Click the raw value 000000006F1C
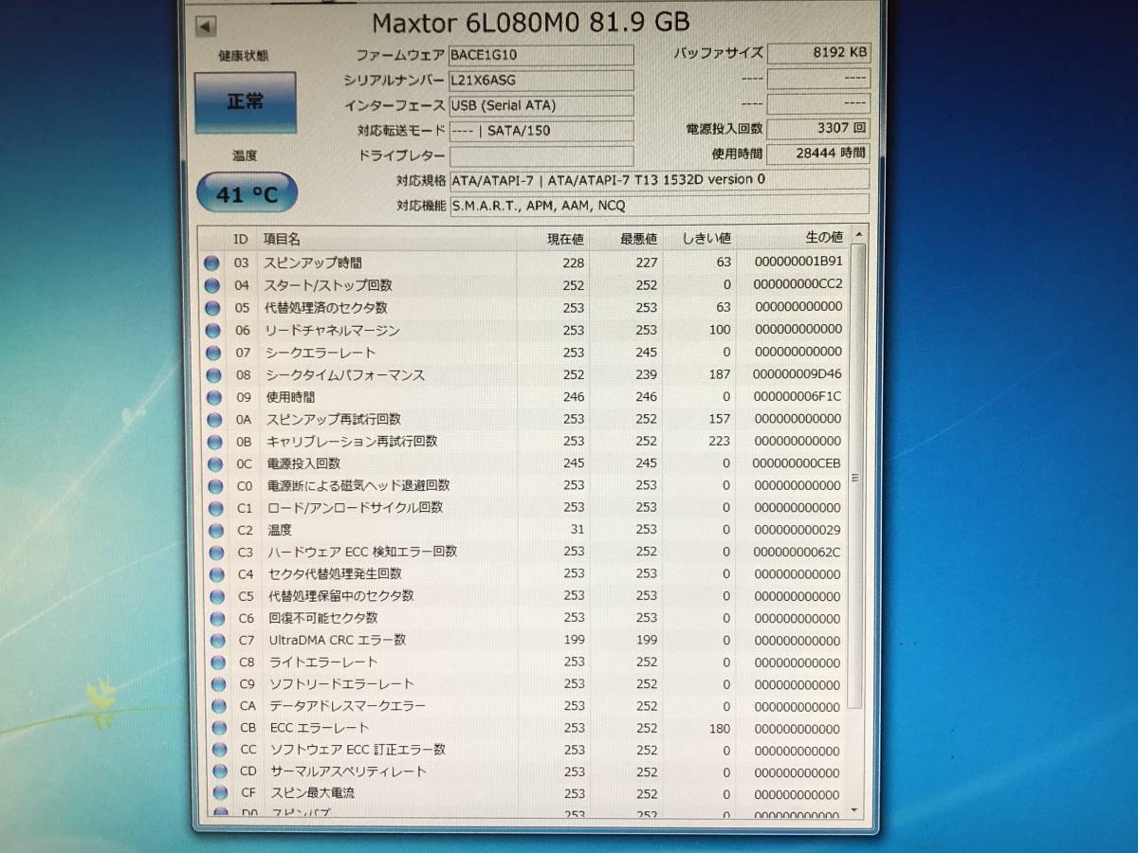Screen dimensions: 1138x853 [x=797, y=397]
